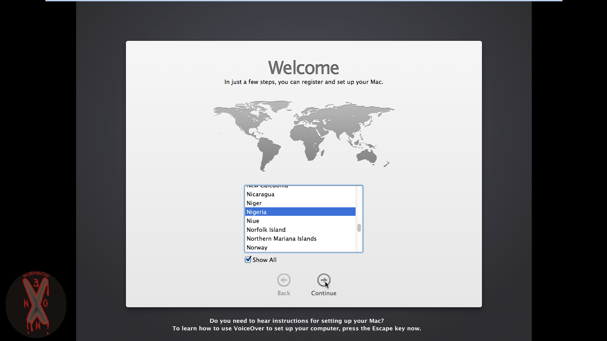Click the Back arrow icon
This screenshot has width=607, height=341.
point(284,280)
